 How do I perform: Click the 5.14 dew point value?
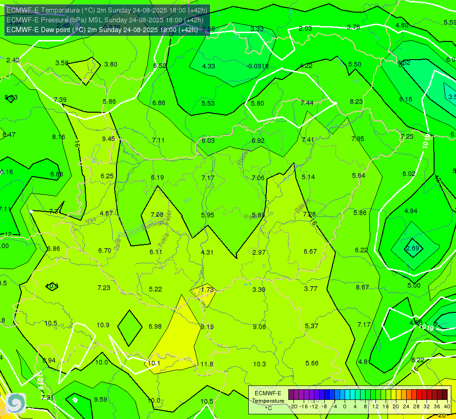click(x=308, y=177)
